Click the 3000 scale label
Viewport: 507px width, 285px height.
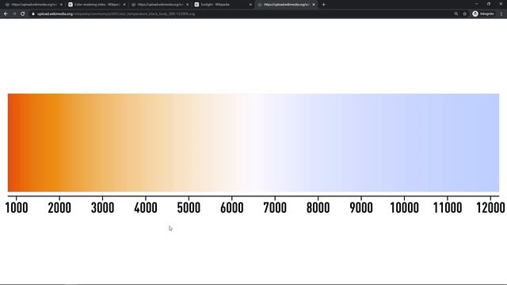[x=102, y=207]
